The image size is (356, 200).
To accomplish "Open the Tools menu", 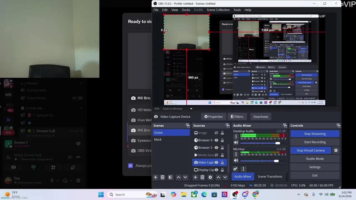I will pos(237,10).
